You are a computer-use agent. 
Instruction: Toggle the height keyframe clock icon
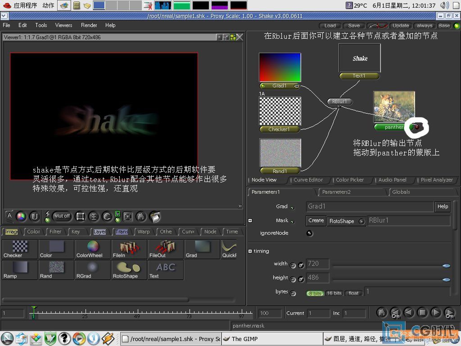(293, 279)
